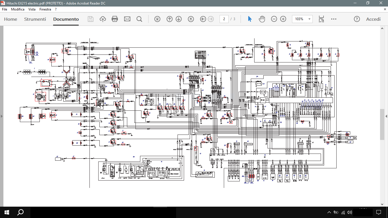Send file by email envelope icon
The width and height of the screenshot is (388, 218).
coord(127,19)
